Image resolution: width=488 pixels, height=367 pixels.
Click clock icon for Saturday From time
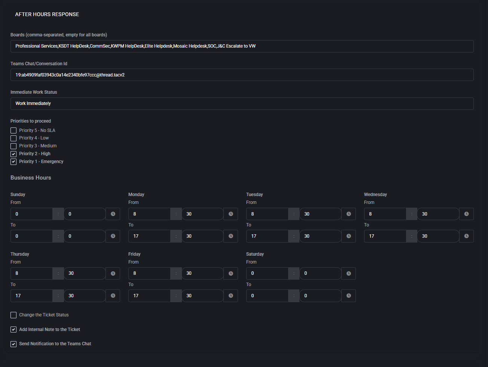(348, 274)
